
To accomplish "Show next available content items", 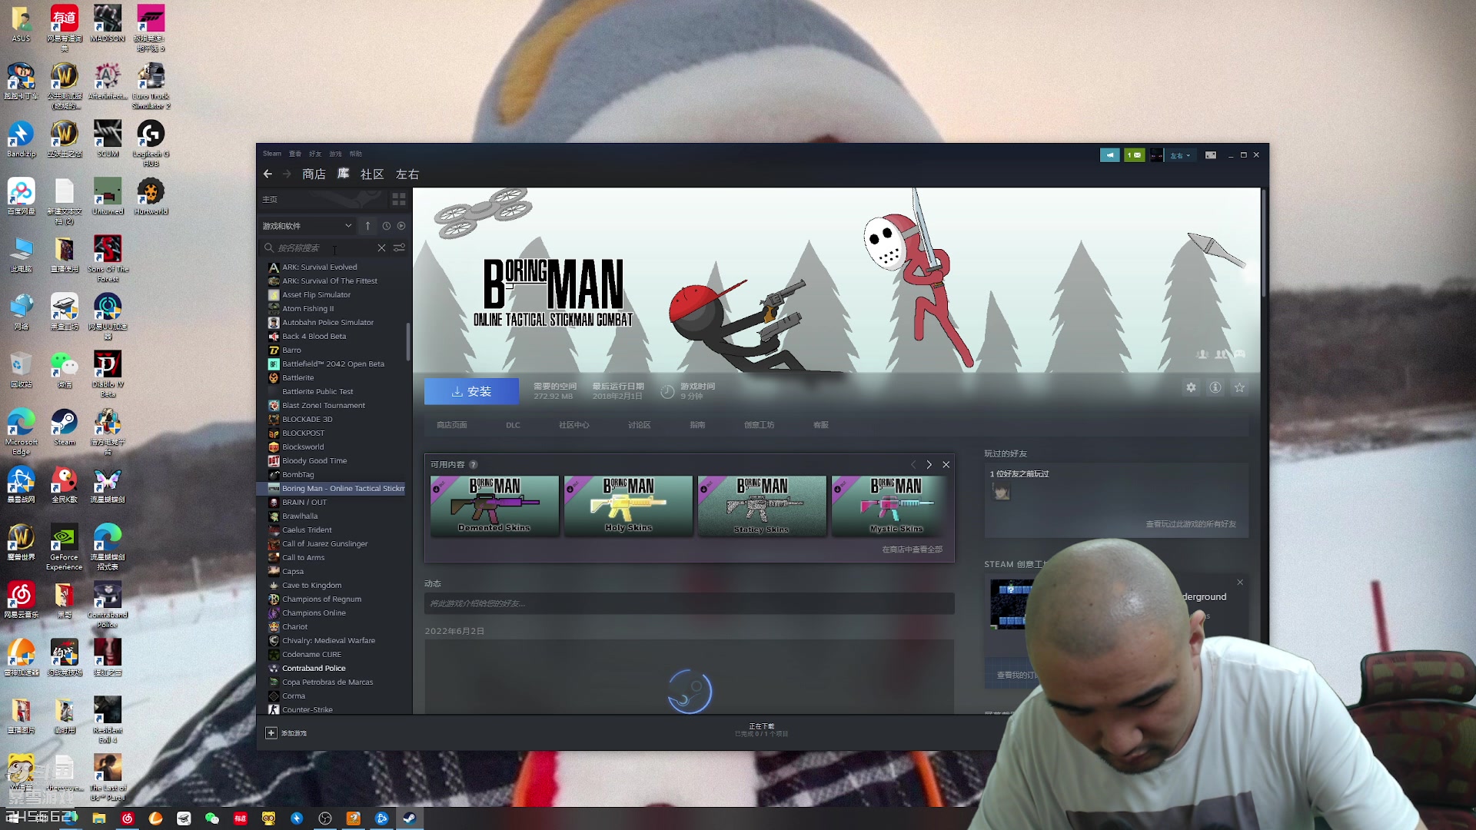I will (x=929, y=465).
